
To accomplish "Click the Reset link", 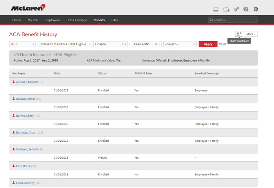I will click(222, 44).
